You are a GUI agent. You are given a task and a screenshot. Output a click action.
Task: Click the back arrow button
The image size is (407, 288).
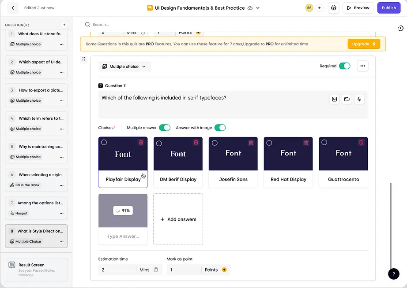click(12, 8)
